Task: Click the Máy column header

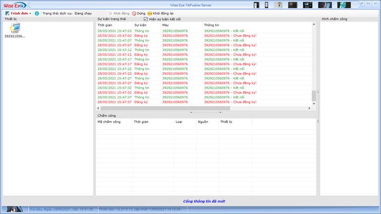Action: pos(166,25)
